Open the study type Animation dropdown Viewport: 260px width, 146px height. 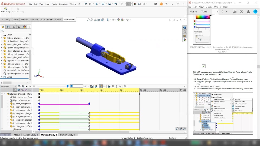coord(8,87)
